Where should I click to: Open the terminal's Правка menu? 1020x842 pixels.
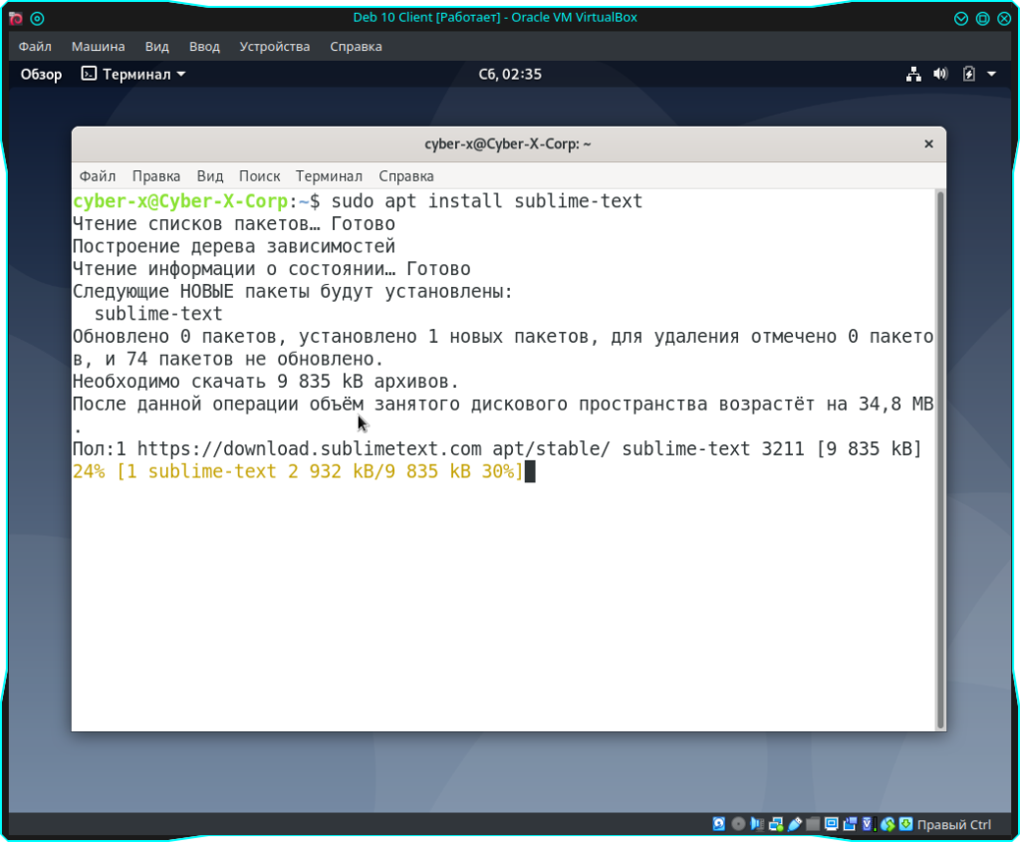point(156,176)
